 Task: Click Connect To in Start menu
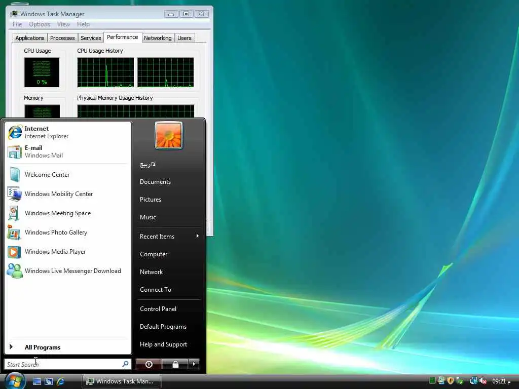click(156, 289)
